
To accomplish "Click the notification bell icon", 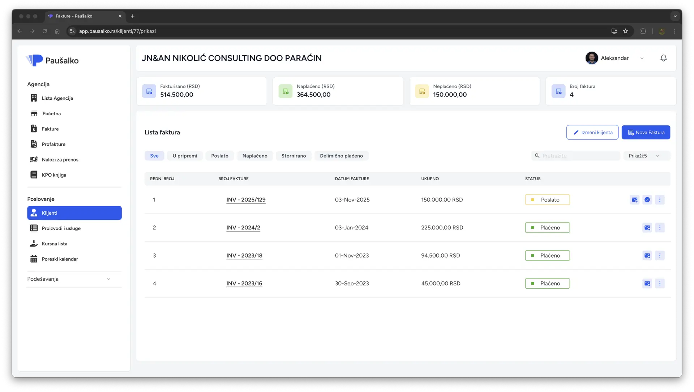I will click(x=663, y=58).
